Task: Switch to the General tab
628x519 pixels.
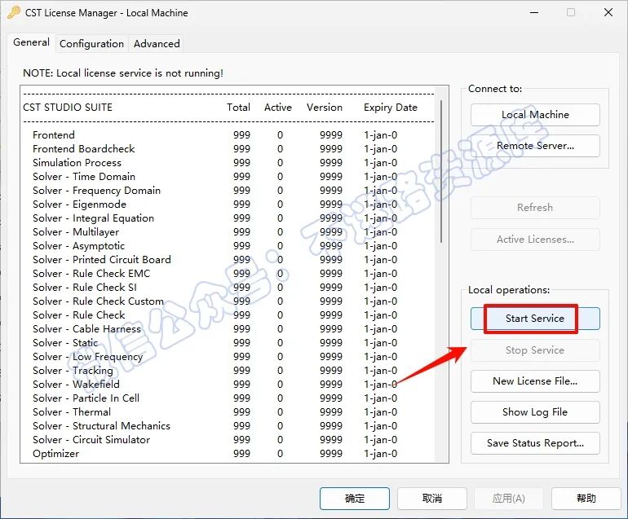Action: point(31,42)
